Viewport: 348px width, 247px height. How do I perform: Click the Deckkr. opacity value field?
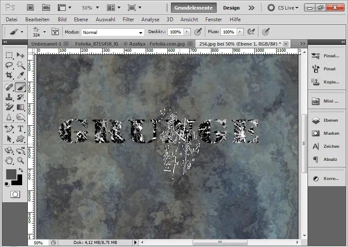point(176,32)
